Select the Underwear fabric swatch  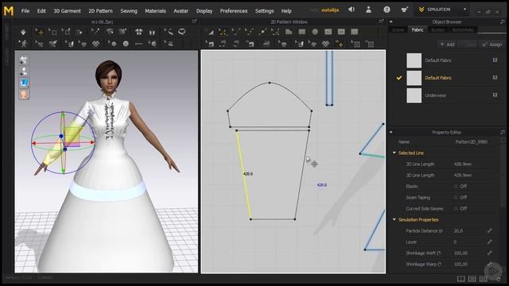(x=414, y=95)
